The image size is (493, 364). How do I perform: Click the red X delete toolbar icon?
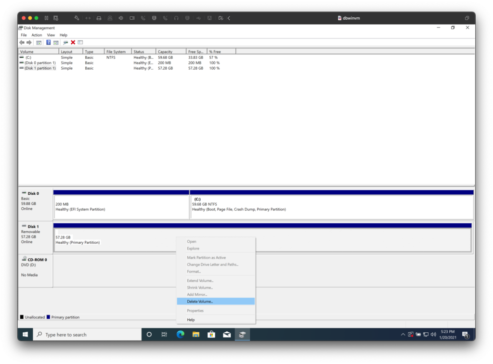click(x=73, y=42)
